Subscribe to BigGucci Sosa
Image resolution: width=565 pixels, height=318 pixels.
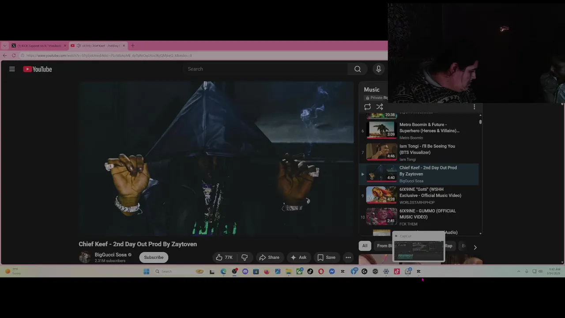(x=154, y=257)
